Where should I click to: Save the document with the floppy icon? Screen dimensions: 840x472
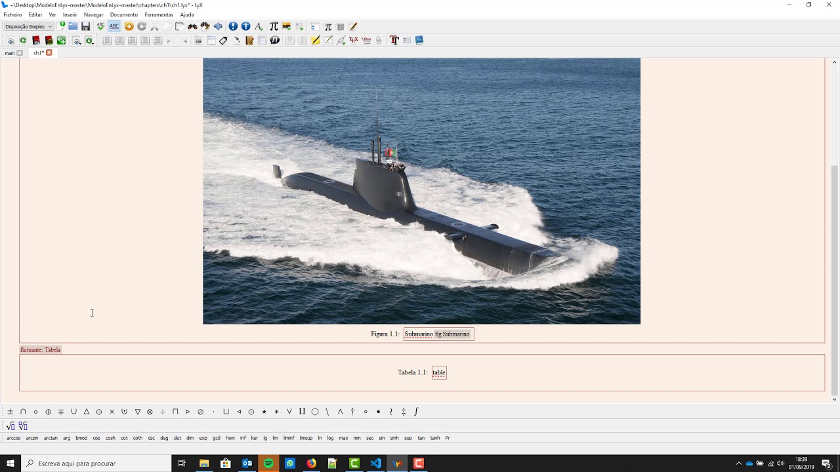[85, 26]
